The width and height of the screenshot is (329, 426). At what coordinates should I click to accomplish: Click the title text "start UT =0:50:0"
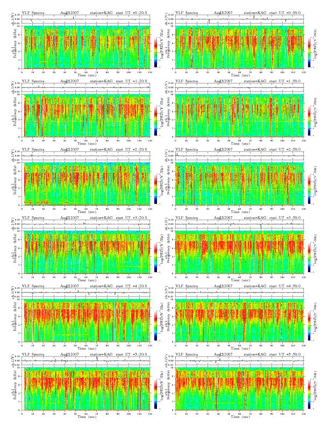tap(285, 13)
